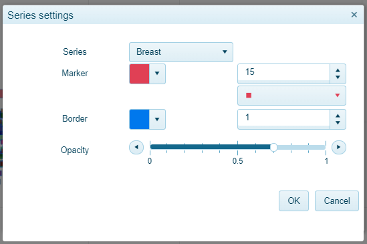Decrease marker size with the down arrow
This screenshot has width=367, height=244.
click(x=338, y=78)
